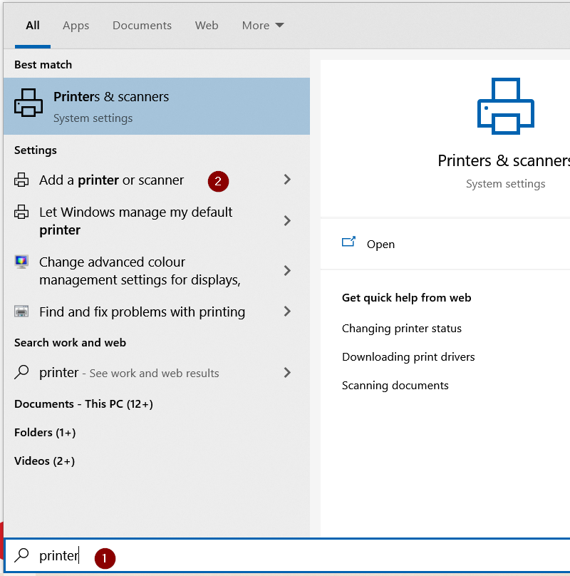Click the external-link icon next to Open
570x576 pixels.
(348, 242)
